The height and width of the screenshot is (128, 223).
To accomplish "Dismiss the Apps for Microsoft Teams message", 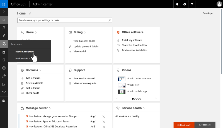I will click(x=104, y=122).
